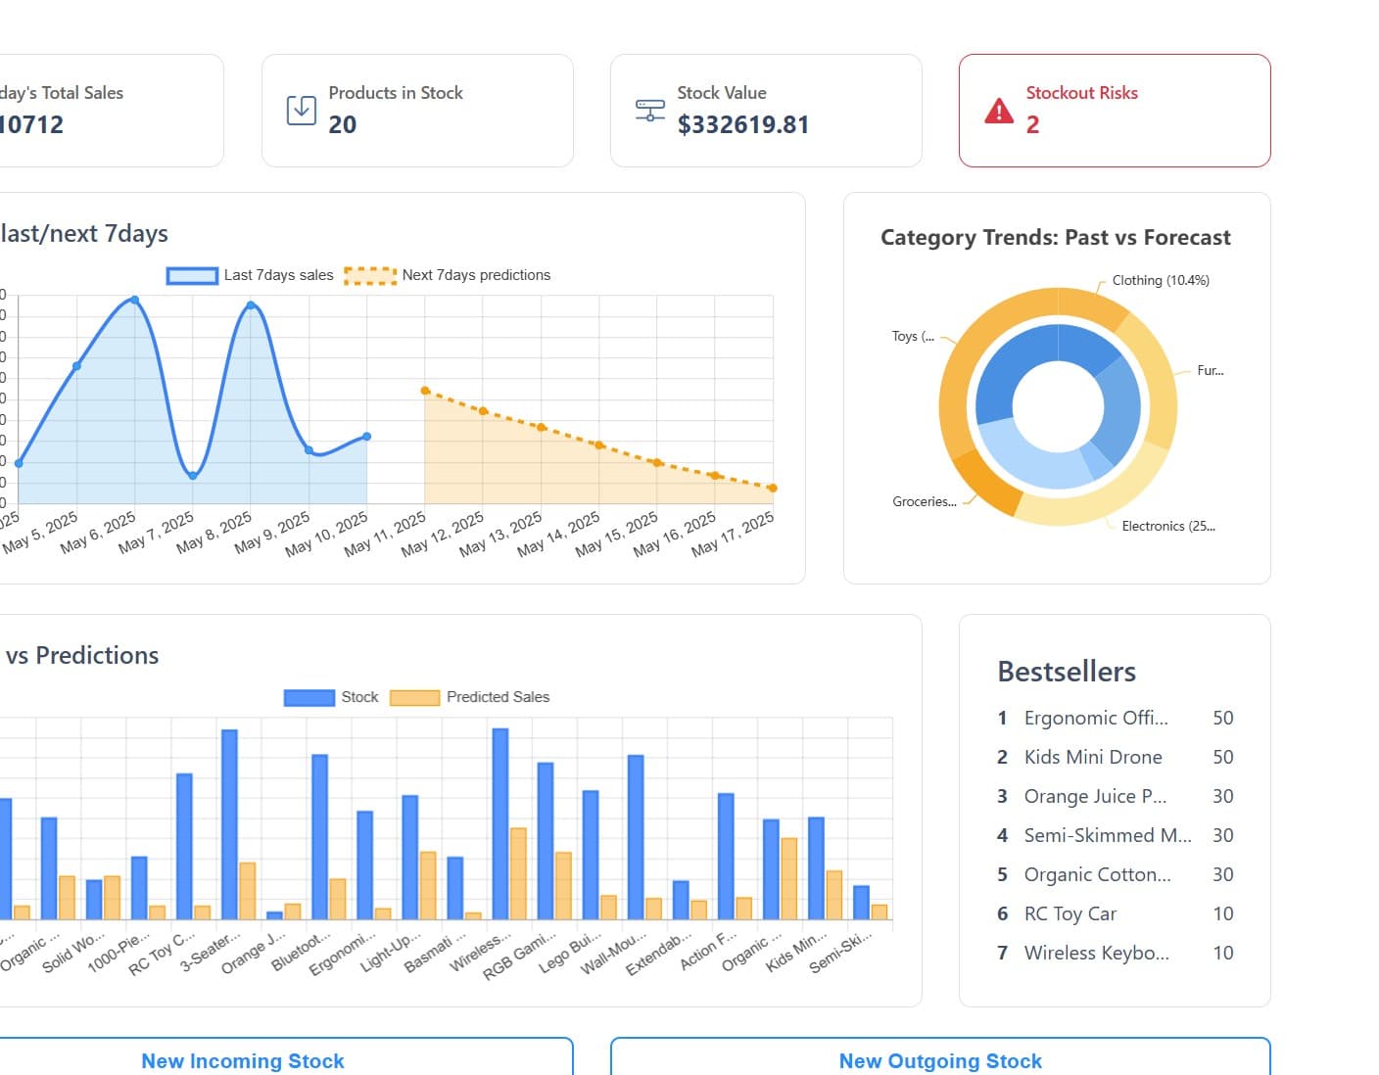Click the Groceries label on the donut chart
The width and height of the screenshot is (1379, 1075).
coord(923,501)
